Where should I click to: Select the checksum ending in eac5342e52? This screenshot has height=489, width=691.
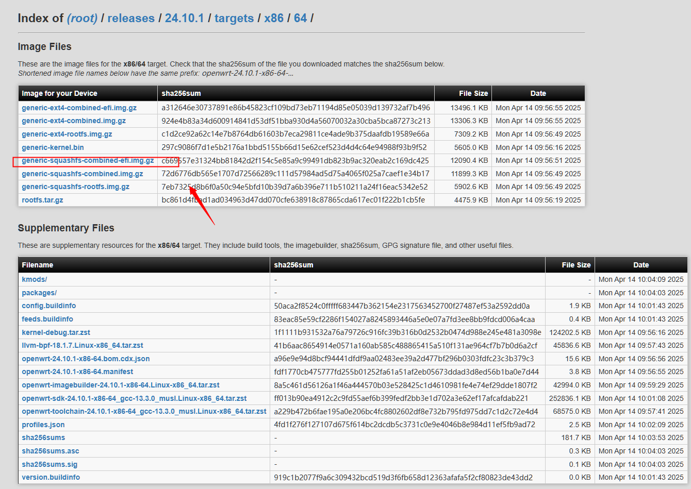[x=294, y=187]
